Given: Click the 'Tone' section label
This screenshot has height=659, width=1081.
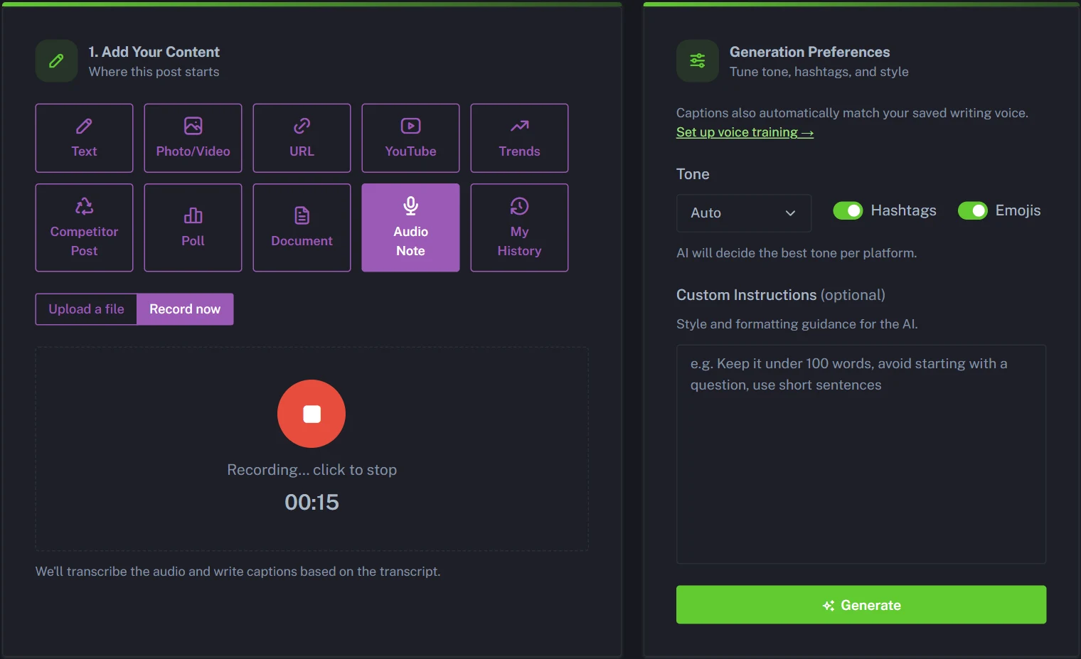Looking at the screenshot, I should coord(693,174).
